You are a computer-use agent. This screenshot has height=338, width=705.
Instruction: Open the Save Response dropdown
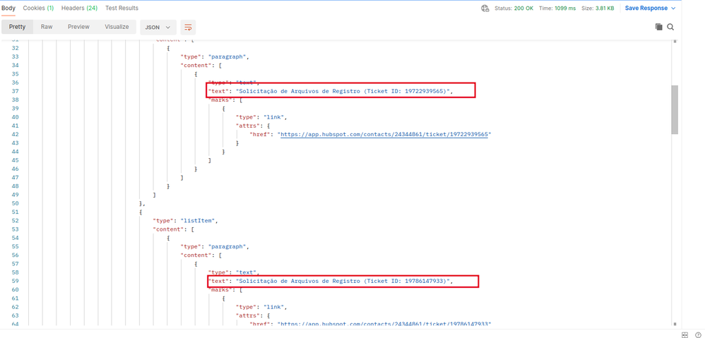(x=650, y=8)
